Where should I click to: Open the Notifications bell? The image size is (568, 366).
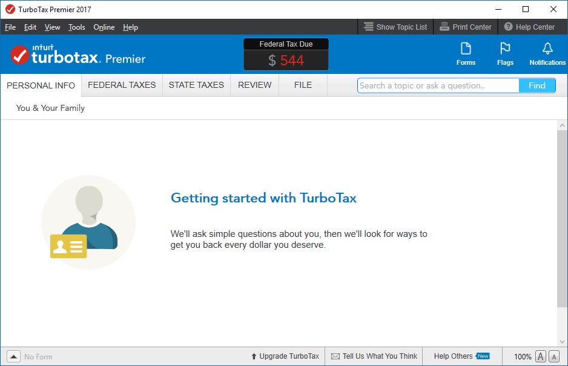[547, 54]
